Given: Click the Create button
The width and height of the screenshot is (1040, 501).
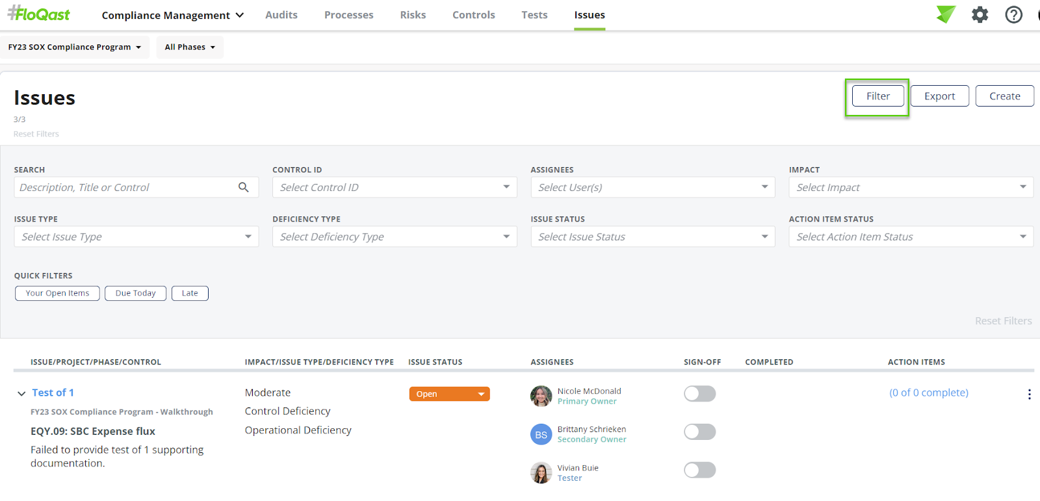Looking at the screenshot, I should [x=1005, y=96].
